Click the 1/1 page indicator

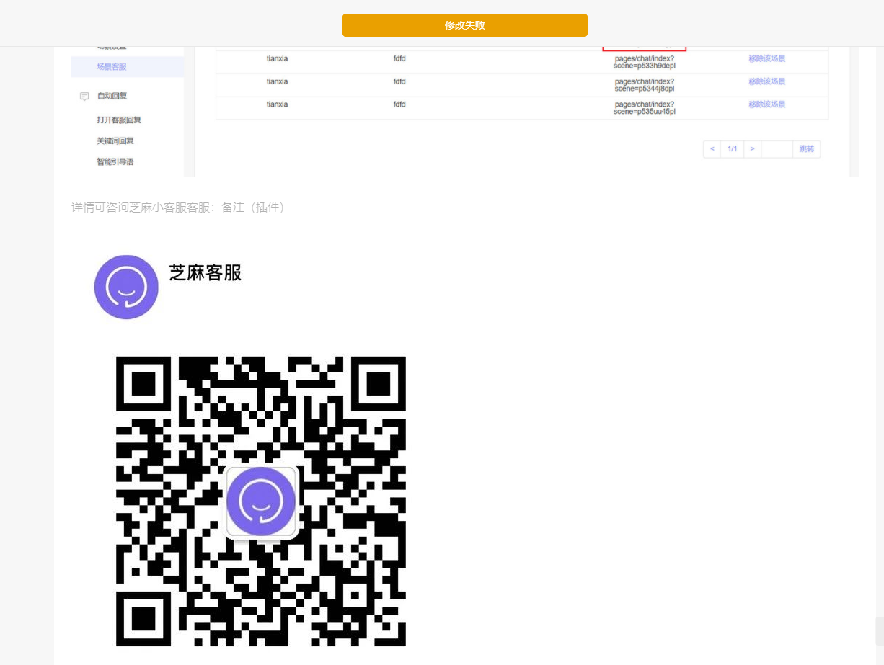pyautogui.click(x=732, y=149)
